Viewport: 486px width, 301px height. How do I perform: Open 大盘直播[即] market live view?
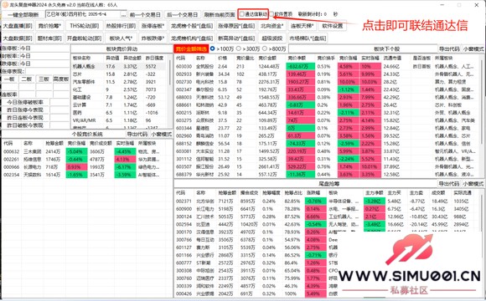pos(18,26)
